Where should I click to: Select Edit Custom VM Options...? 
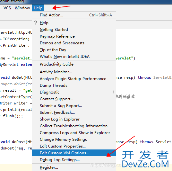tap(74, 153)
